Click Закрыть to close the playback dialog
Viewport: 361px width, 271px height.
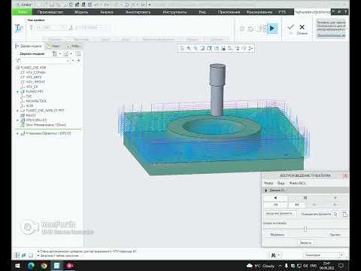pyautogui.click(x=305, y=243)
